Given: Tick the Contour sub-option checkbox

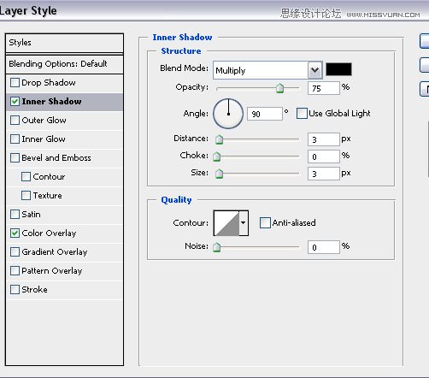Looking at the screenshot, I should 26,177.
